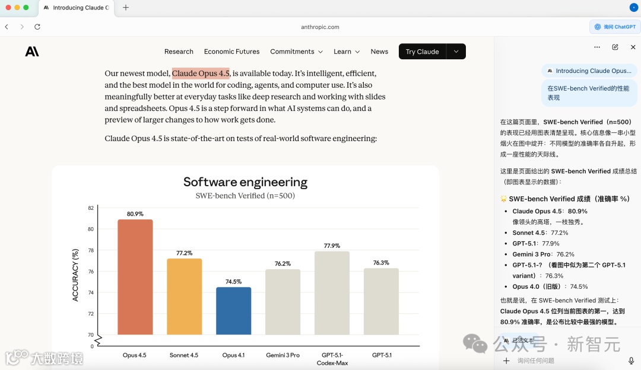This screenshot has height=370, width=641.
Task: Click the Anthropic logo in the header
Action: (32, 52)
